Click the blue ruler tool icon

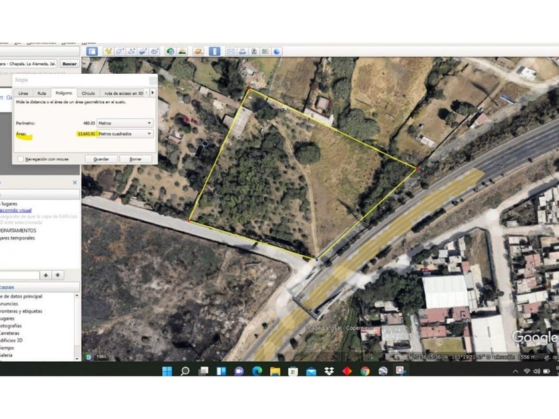click(x=214, y=51)
